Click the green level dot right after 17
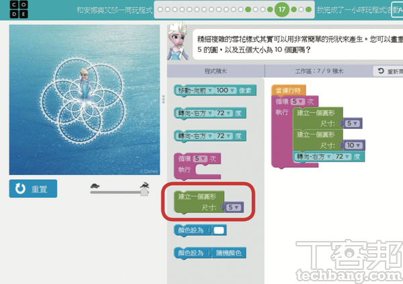The height and width of the screenshot is (284, 403). (294, 9)
